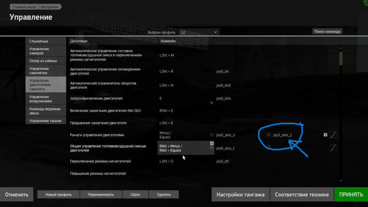
Task: Go to Главное меню breadcrumb
Action: pos(24,7)
